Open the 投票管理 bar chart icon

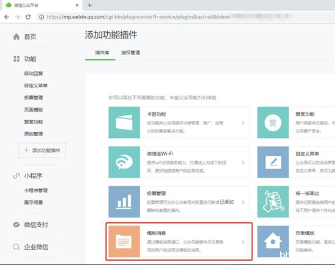pos(124,201)
